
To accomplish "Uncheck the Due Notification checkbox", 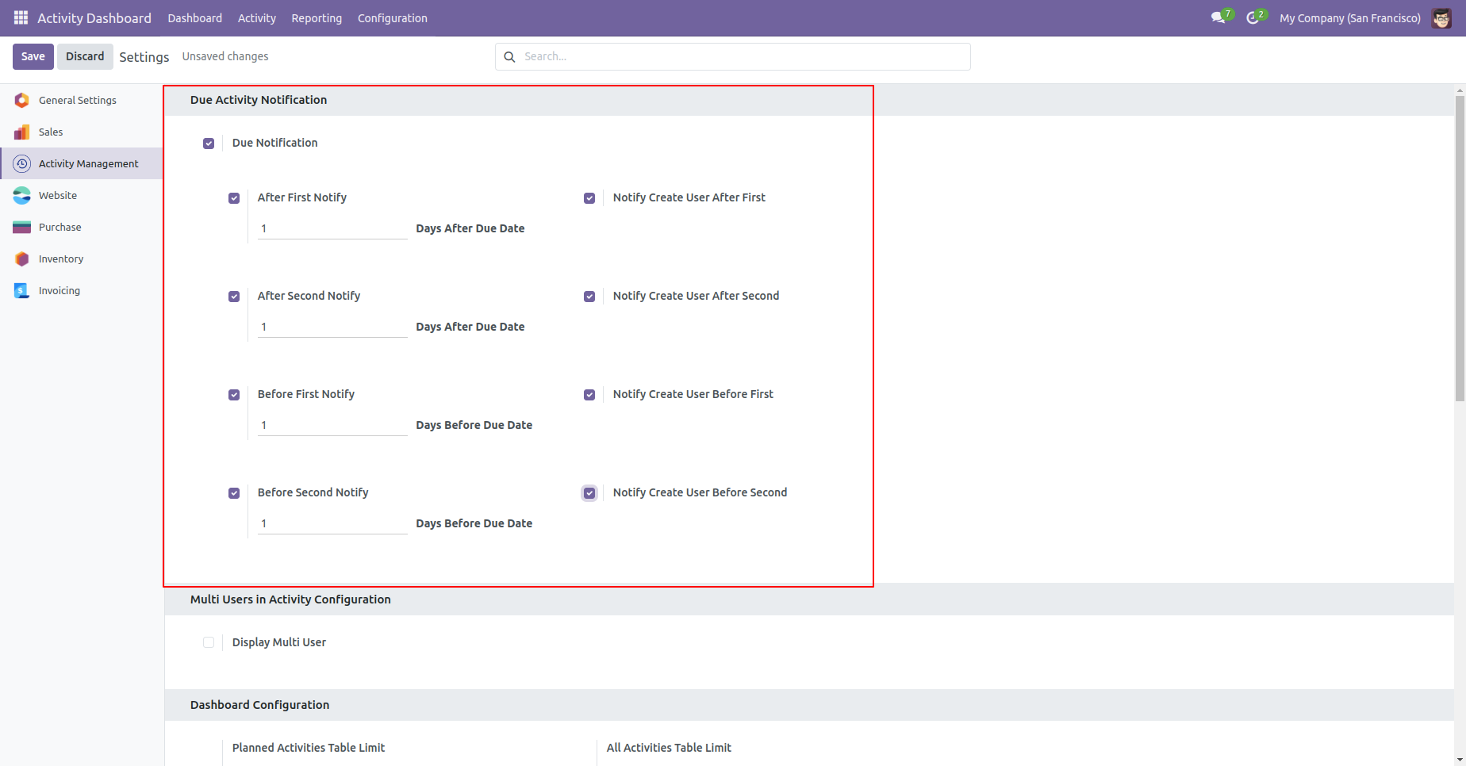I will coord(209,144).
